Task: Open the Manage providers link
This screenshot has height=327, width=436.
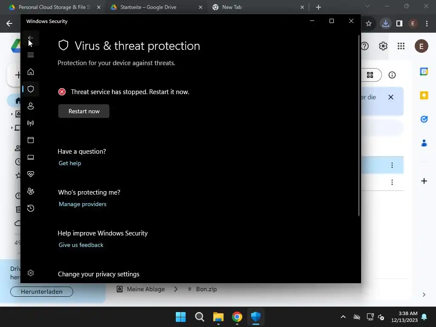Action: (82, 204)
